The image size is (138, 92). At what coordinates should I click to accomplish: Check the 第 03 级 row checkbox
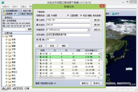point(37,53)
